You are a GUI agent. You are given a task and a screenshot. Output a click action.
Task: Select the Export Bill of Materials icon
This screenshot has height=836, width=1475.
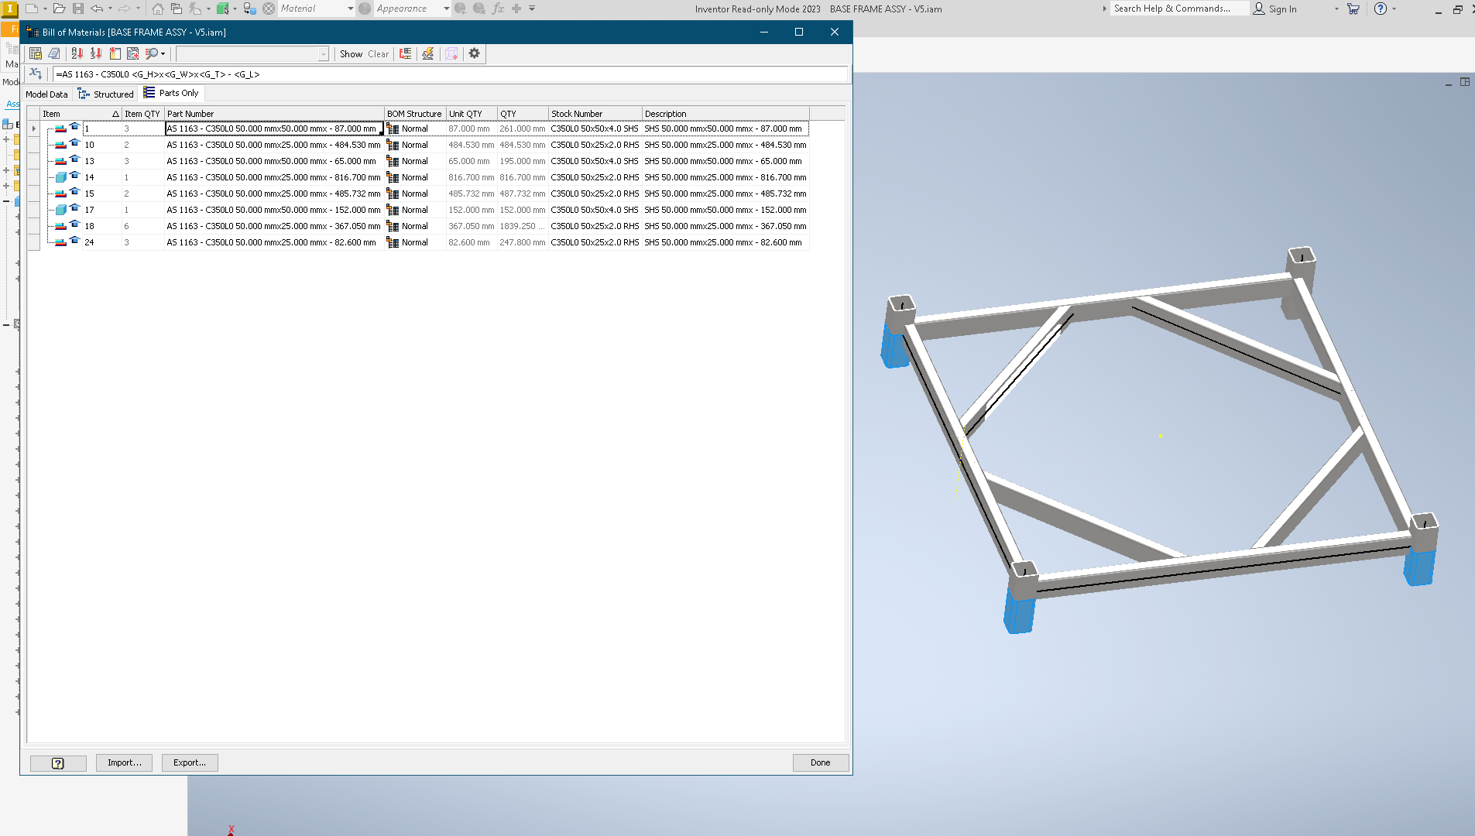tap(36, 53)
